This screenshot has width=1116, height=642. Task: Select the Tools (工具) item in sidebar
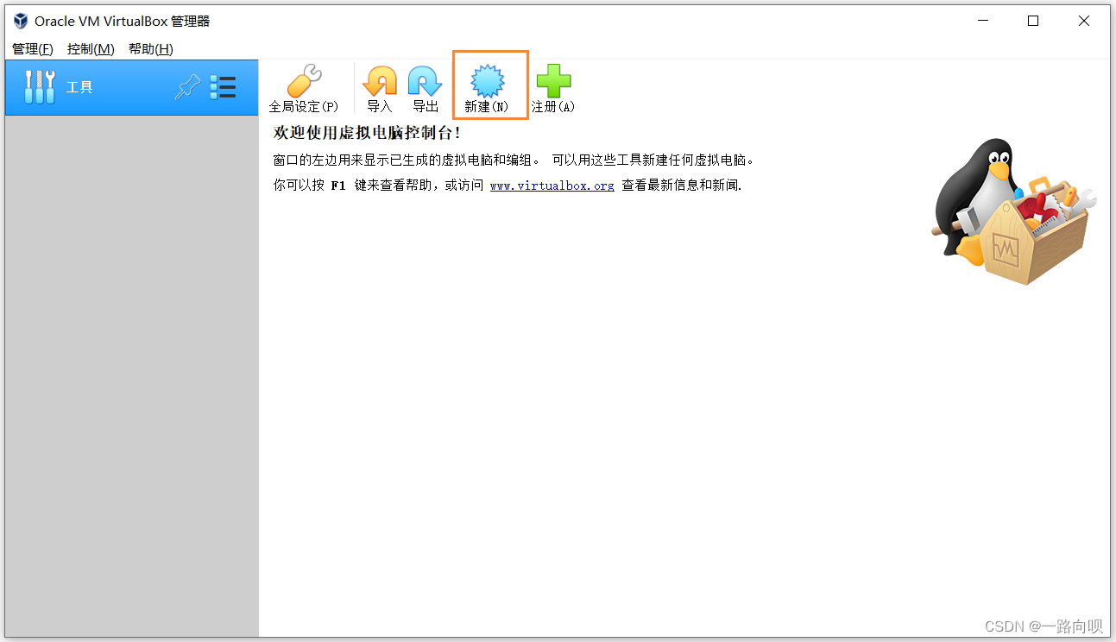click(131, 87)
